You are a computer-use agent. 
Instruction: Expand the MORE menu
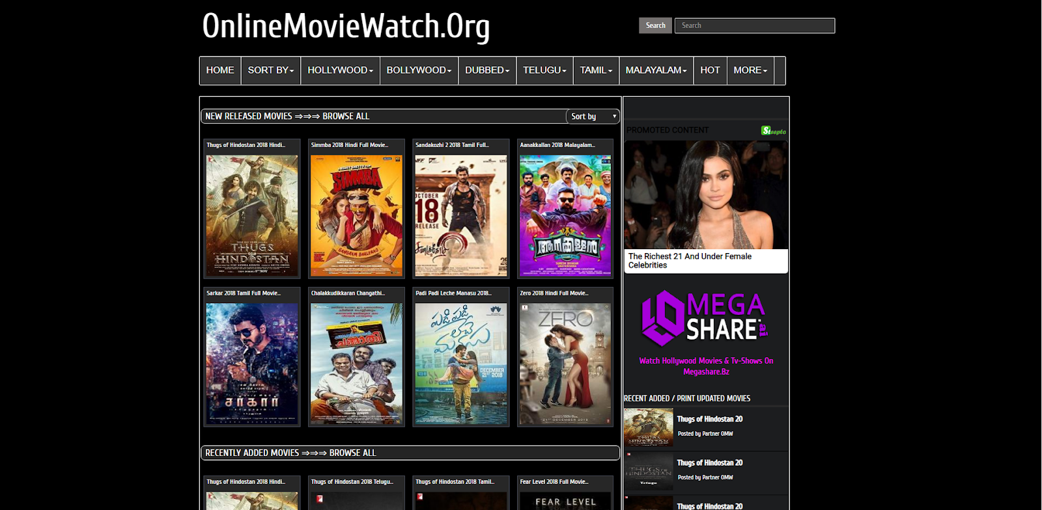click(x=750, y=70)
